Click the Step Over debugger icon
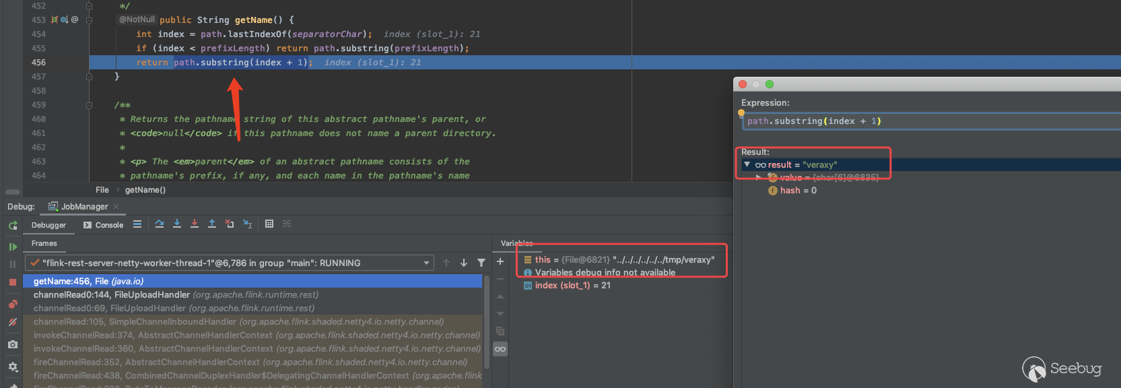This screenshot has height=388, width=1121. (x=160, y=224)
